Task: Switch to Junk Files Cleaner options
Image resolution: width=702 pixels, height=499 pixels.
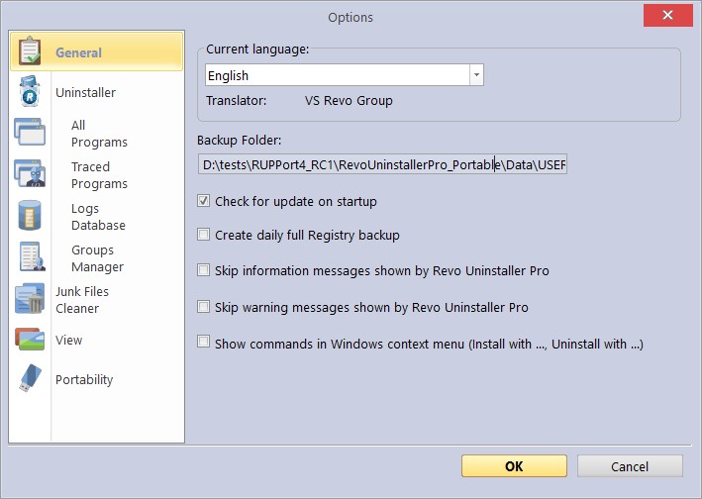Action: [x=82, y=300]
